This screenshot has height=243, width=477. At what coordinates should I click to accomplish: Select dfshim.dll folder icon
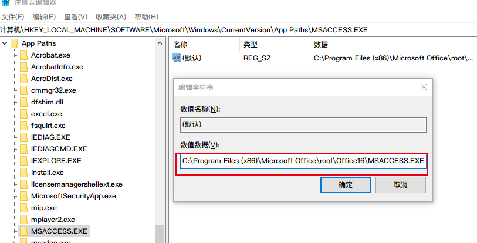click(23, 102)
